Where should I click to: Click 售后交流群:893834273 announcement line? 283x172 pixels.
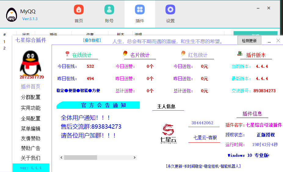(91, 126)
